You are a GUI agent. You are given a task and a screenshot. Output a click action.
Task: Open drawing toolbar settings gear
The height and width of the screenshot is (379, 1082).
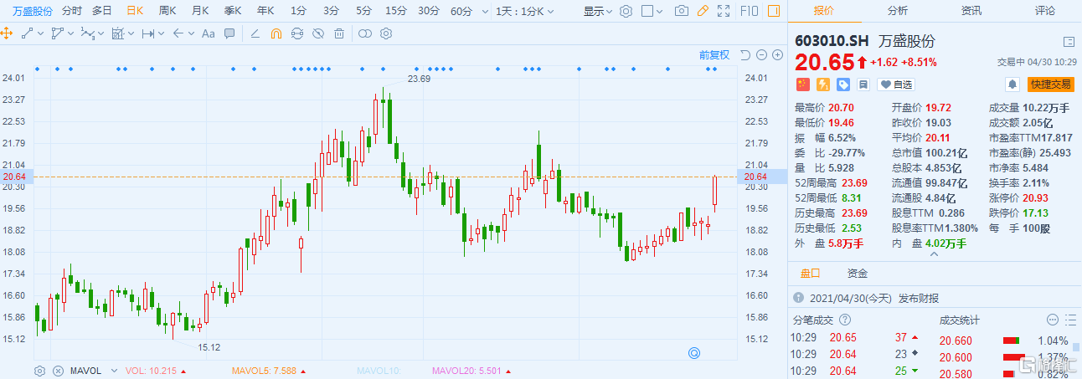386,33
